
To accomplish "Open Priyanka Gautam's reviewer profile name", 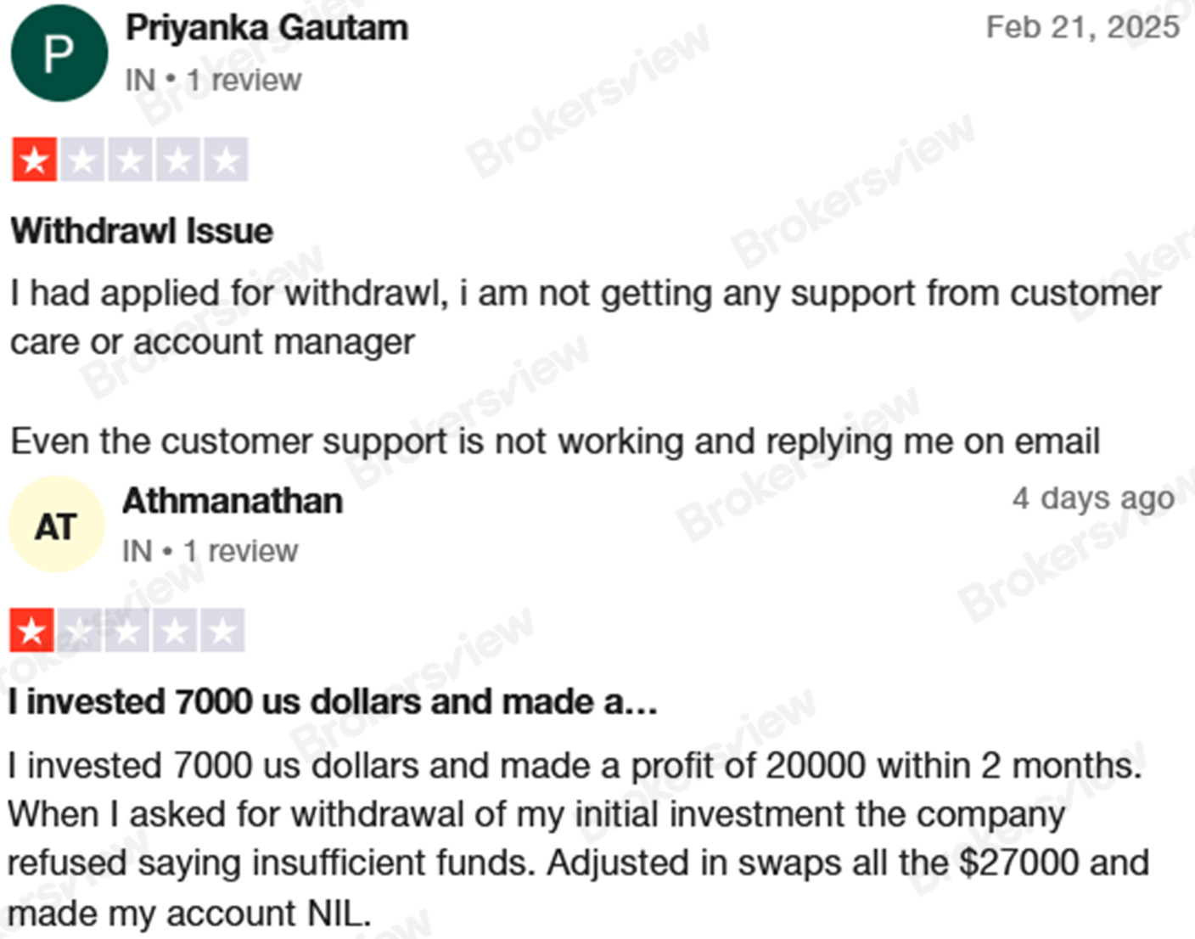I will pos(266,28).
